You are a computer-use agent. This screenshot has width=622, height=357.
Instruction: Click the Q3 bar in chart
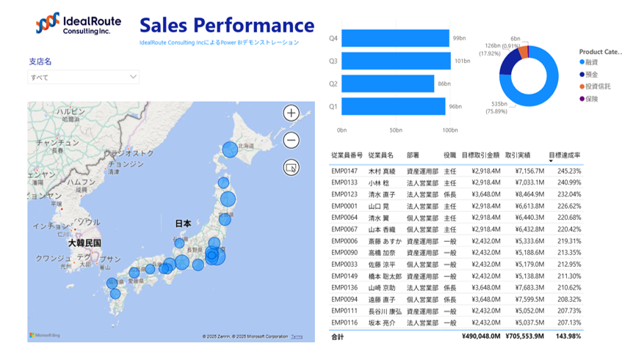point(395,61)
